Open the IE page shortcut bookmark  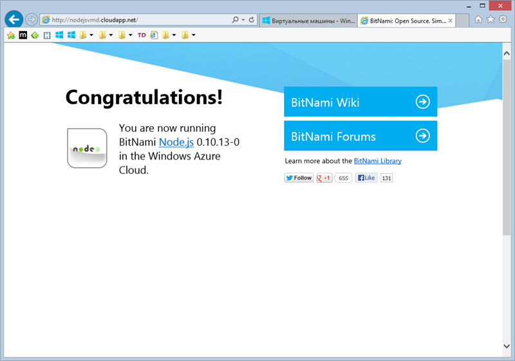pos(154,35)
